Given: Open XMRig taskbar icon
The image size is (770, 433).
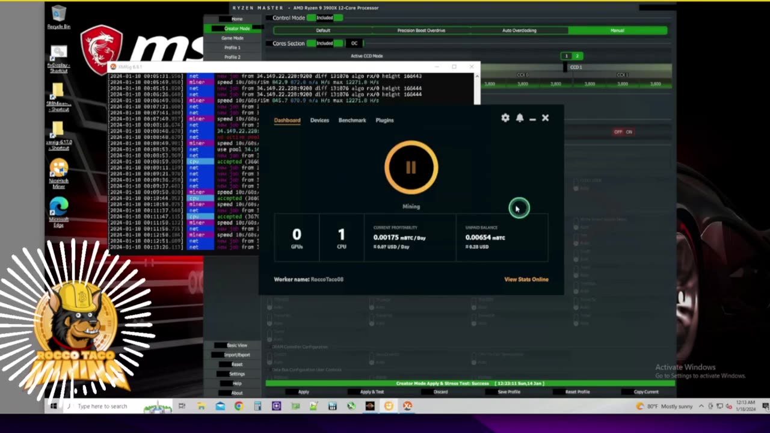Looking at the screenshot, I should (407, 406).
